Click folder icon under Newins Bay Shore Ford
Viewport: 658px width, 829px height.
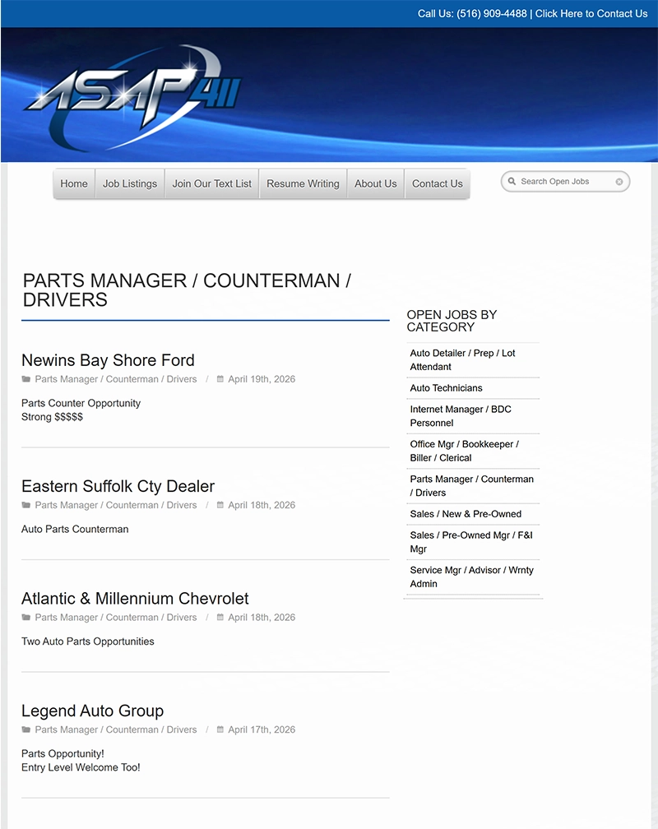(26, 379)
